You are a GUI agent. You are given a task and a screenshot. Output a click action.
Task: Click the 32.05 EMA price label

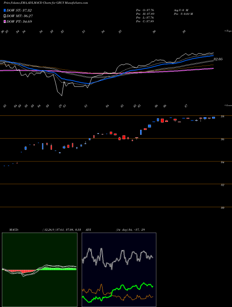point(218,59)
